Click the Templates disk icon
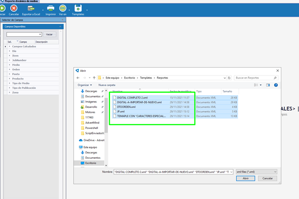This screenshot has height=199, width=299. (78, 8)
